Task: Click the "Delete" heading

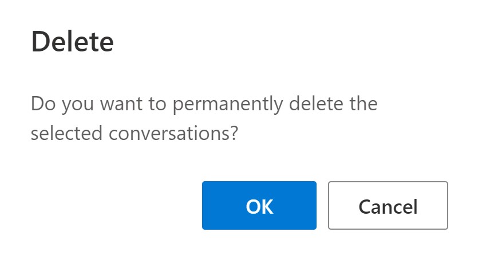Action: click(73, 41)
